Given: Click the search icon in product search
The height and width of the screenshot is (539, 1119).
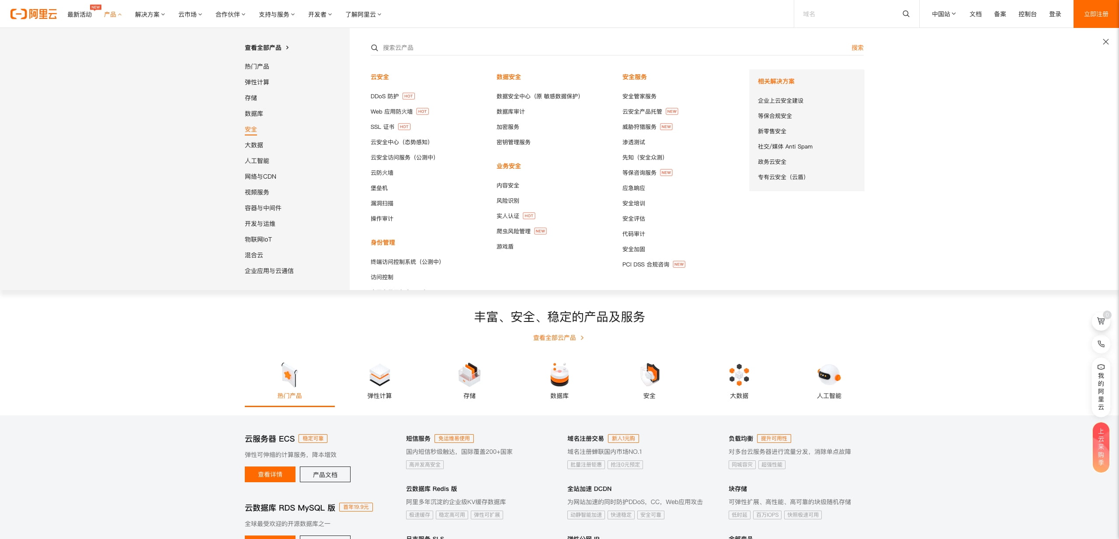Looking at the screenshot, I should (374, 48).
